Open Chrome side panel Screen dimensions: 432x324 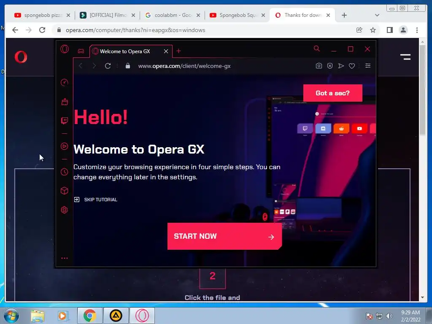(x=389, y=30)
